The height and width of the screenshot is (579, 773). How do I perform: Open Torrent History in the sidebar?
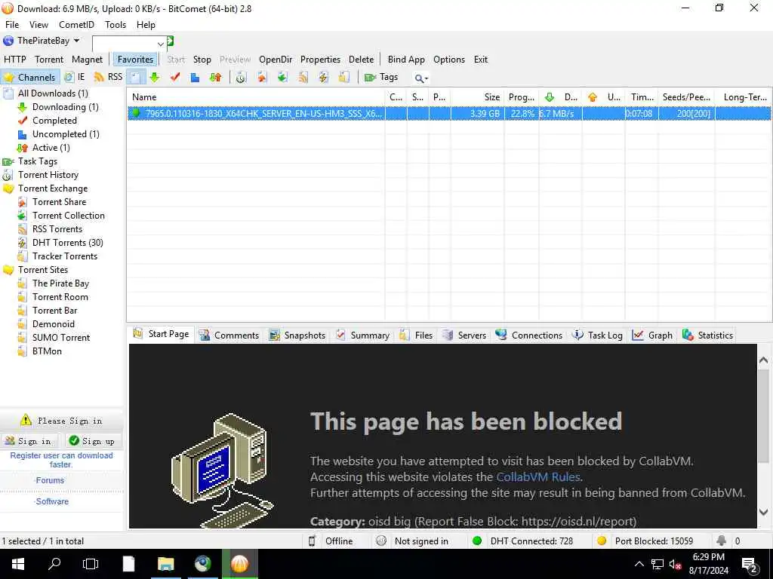pos(48,175)
